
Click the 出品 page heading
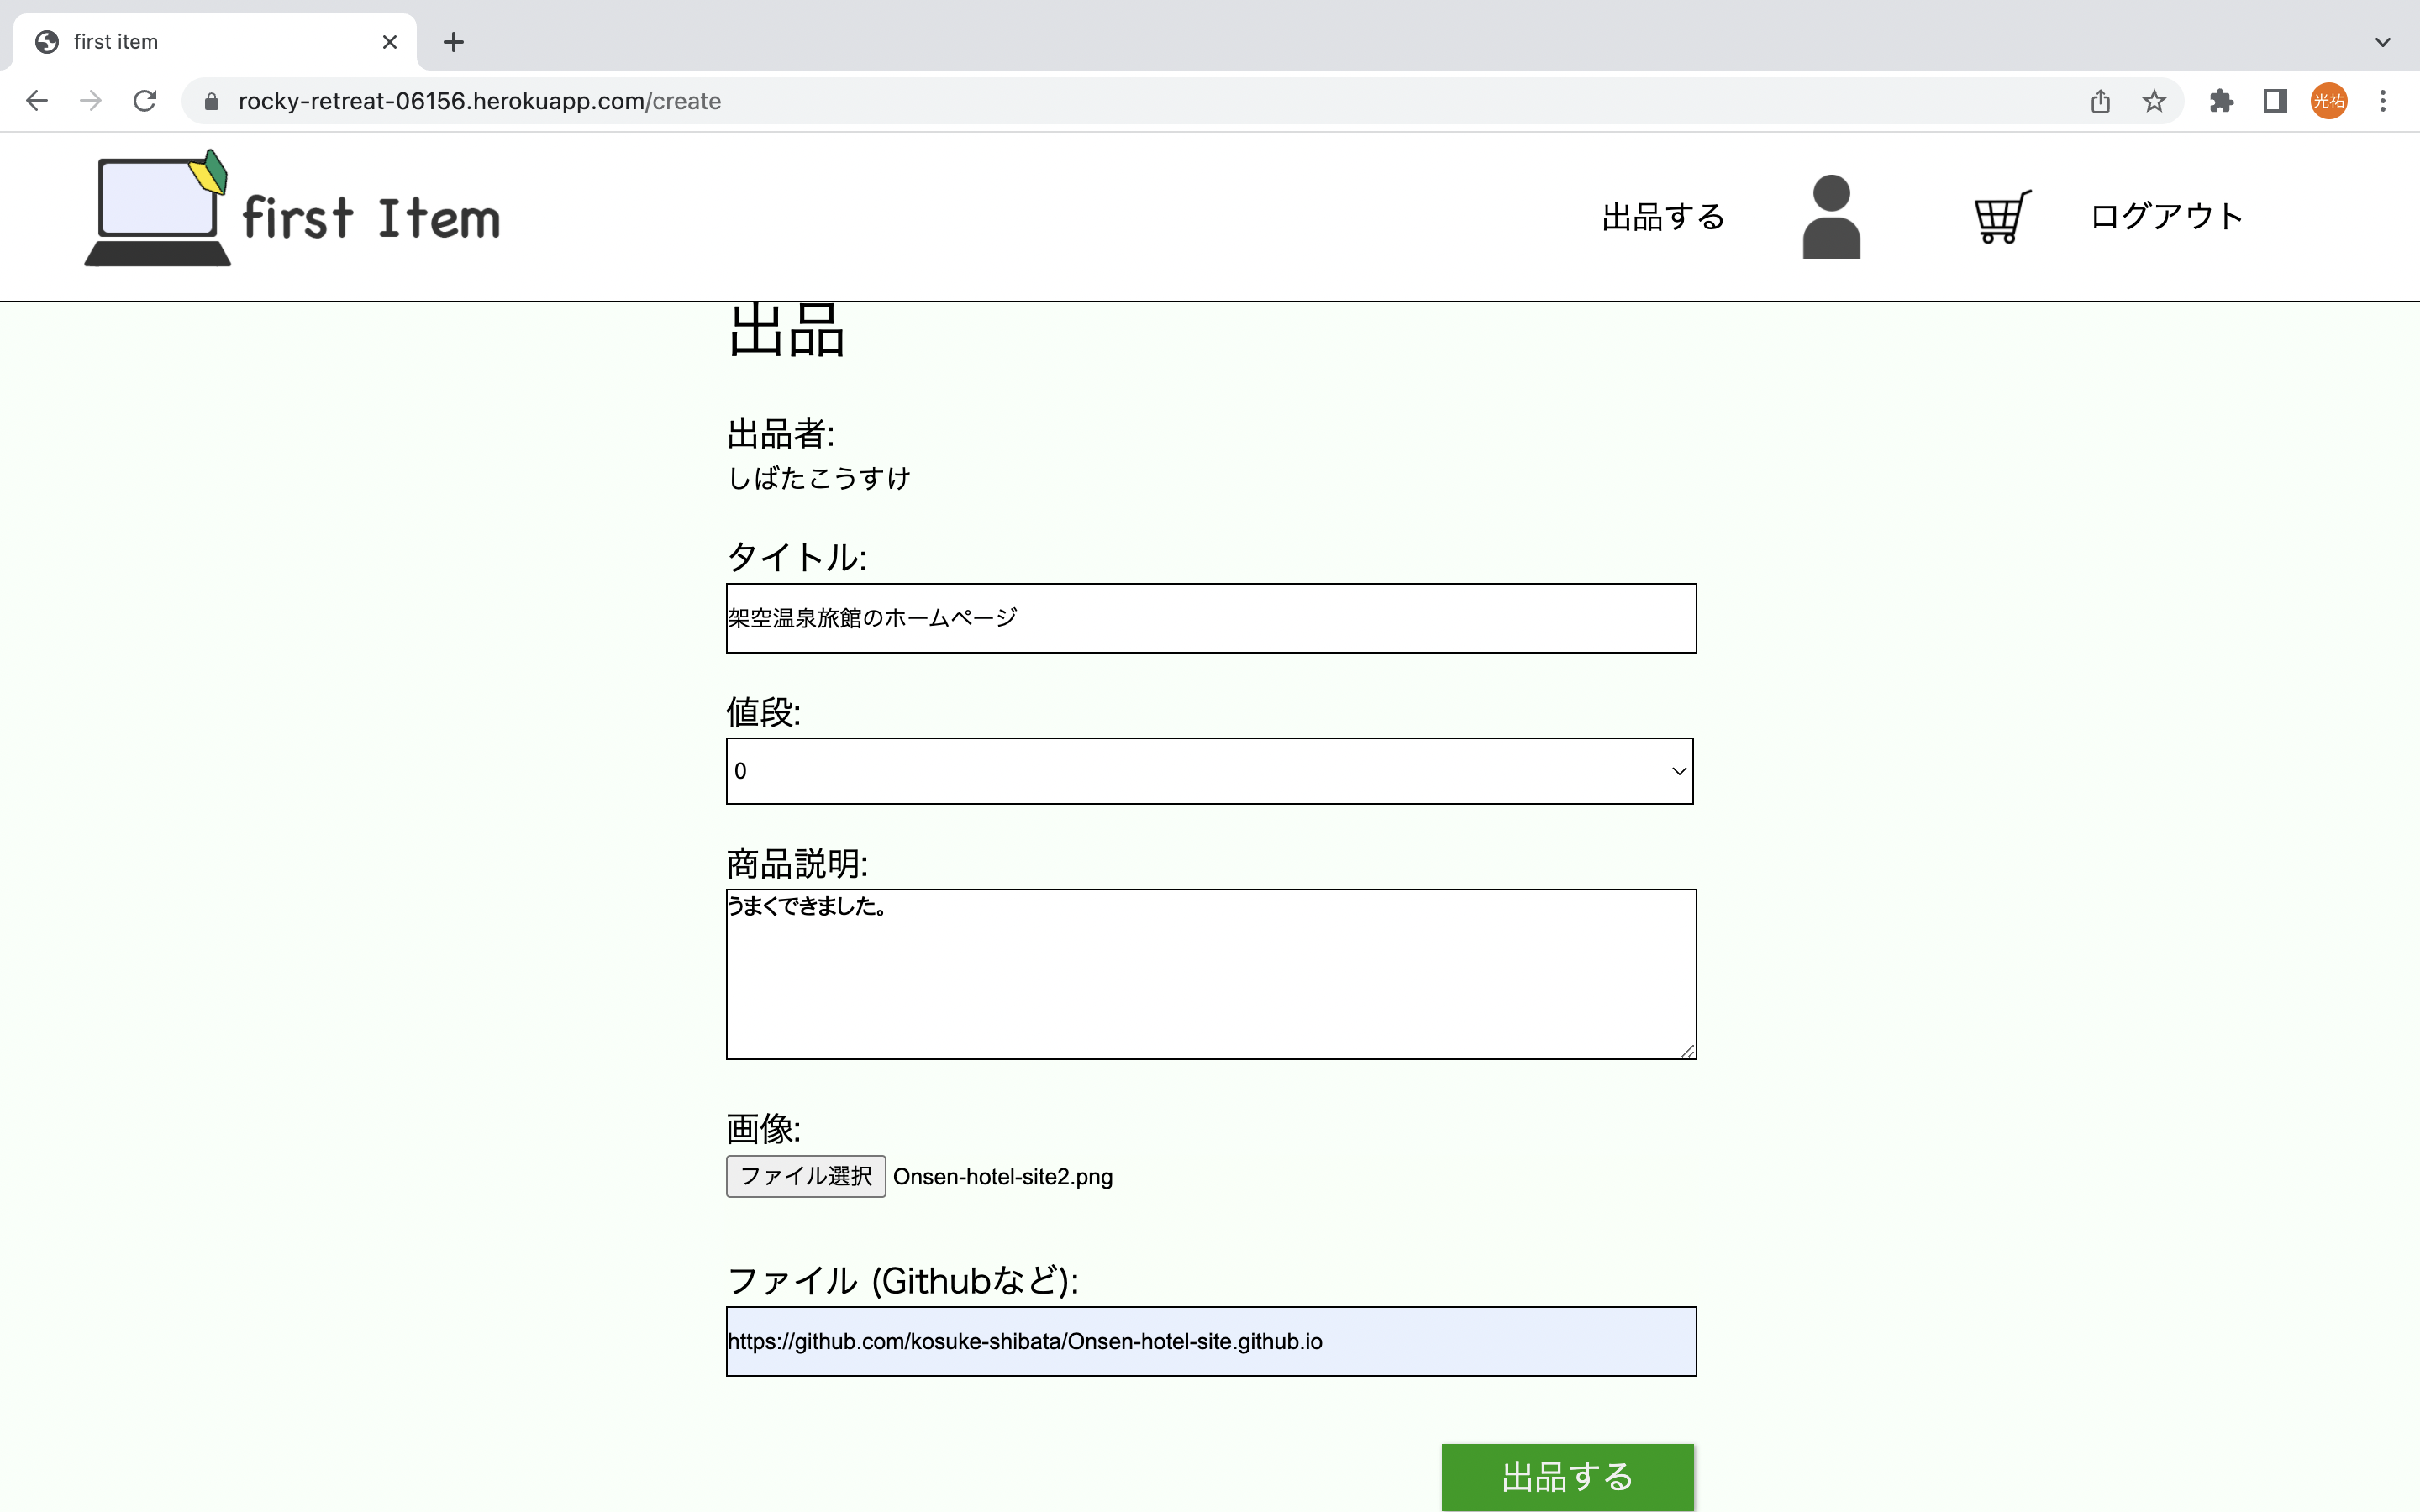(787, 330)
